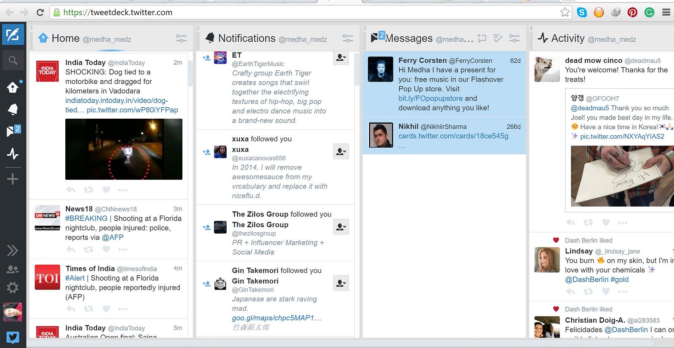Open Ferry Corsten's message avatar
The image size is (674, 348).
(x=380, y=69)
